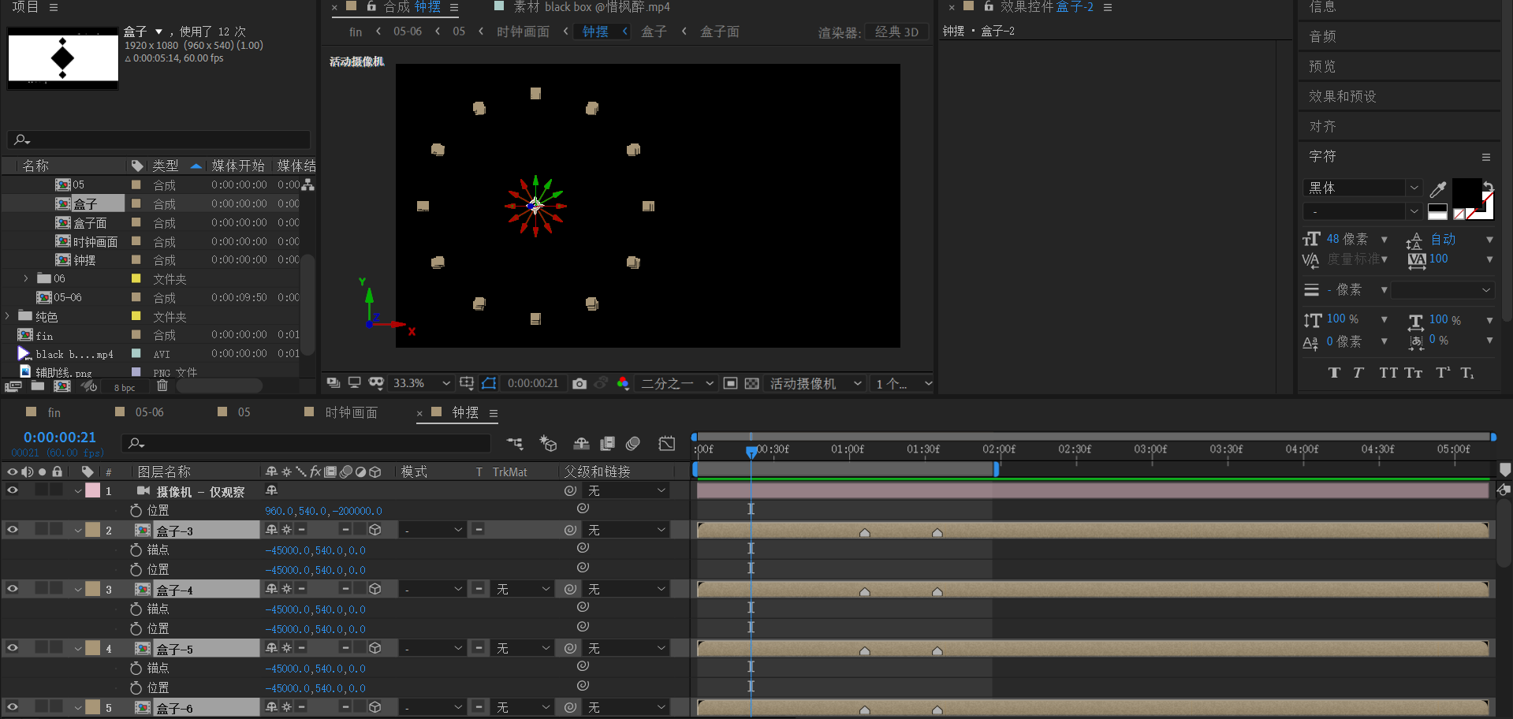Open the 活动摄像机 3D view dropdown
Screen dimensions: 1513x719
pos(815,383)
